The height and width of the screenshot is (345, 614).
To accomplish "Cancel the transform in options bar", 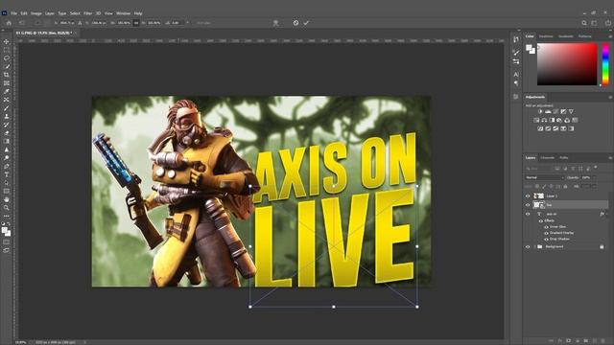I will click(x=295, y=23).
